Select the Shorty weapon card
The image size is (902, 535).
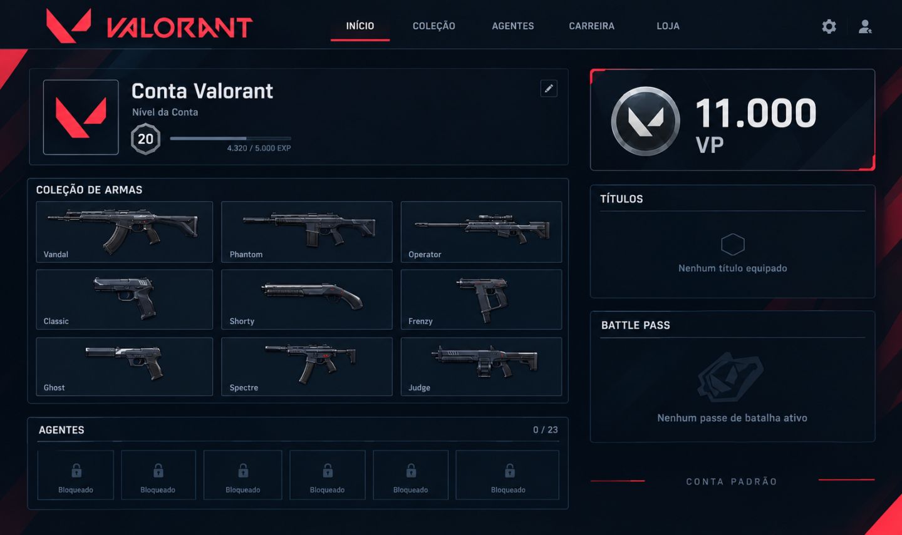coord(307,299)
